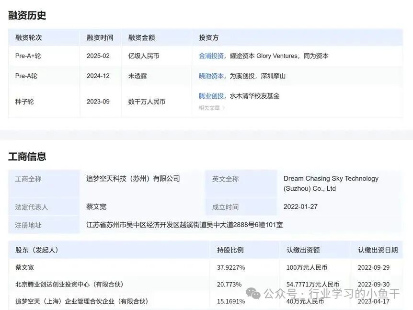Image resolution: width=413 pixels, height=310 pixels.
Task: Click the 英文全称 field label
Action: point(225,179)
